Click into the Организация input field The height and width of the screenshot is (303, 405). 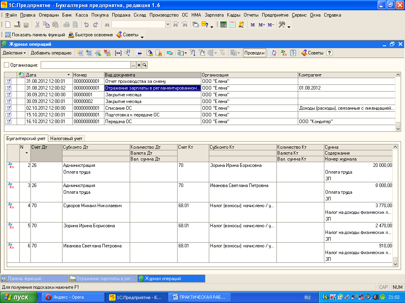pos(86,65)
